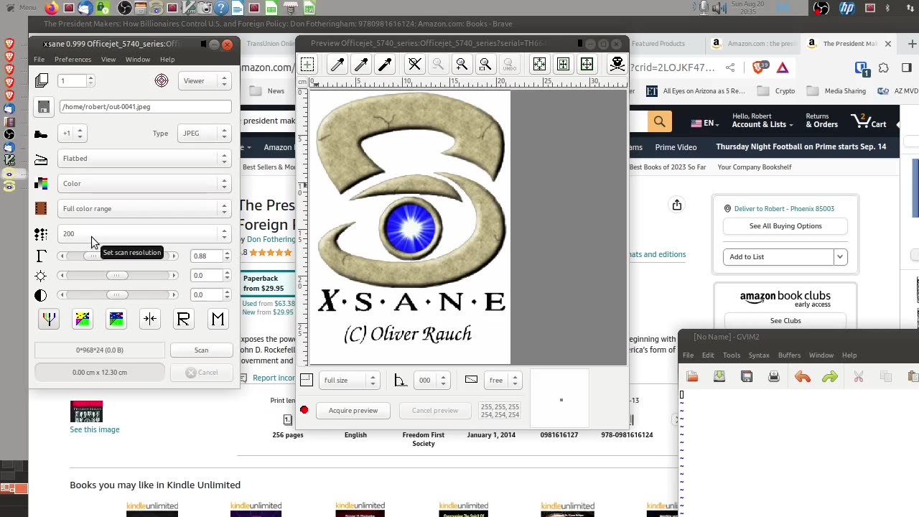Screen dimensions: 919x517
Task: Open the Viewer mode dropdown
Action: click(204, 80)
